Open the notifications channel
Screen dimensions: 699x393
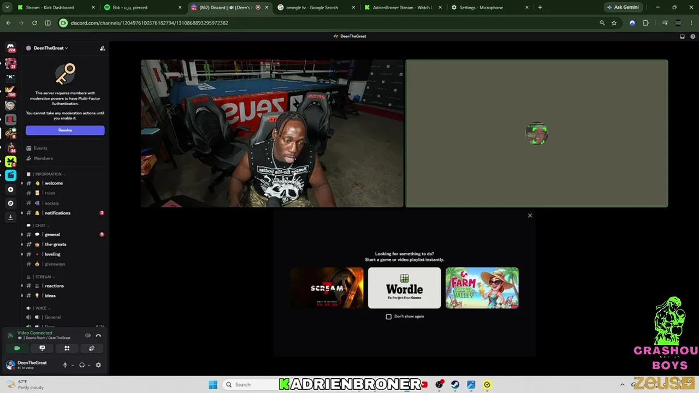coord(57,213)
